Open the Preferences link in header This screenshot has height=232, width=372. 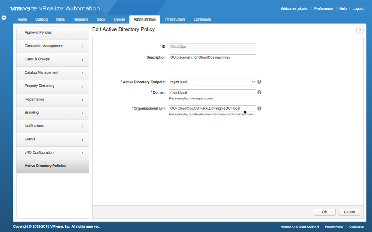coord(323,8)
